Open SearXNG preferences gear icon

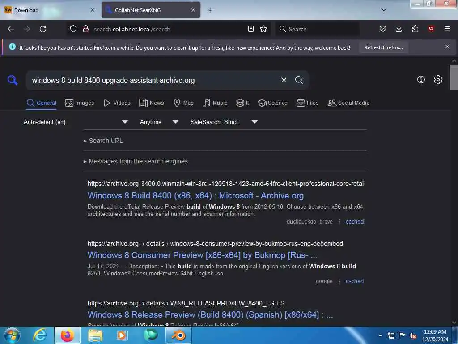point(438,80)
